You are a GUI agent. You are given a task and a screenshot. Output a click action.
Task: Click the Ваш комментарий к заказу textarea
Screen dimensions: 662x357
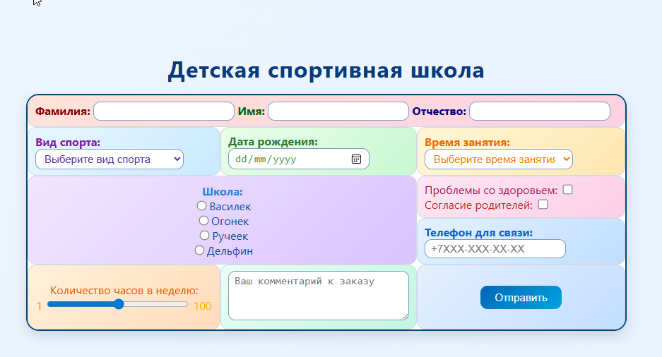[319, 296]
